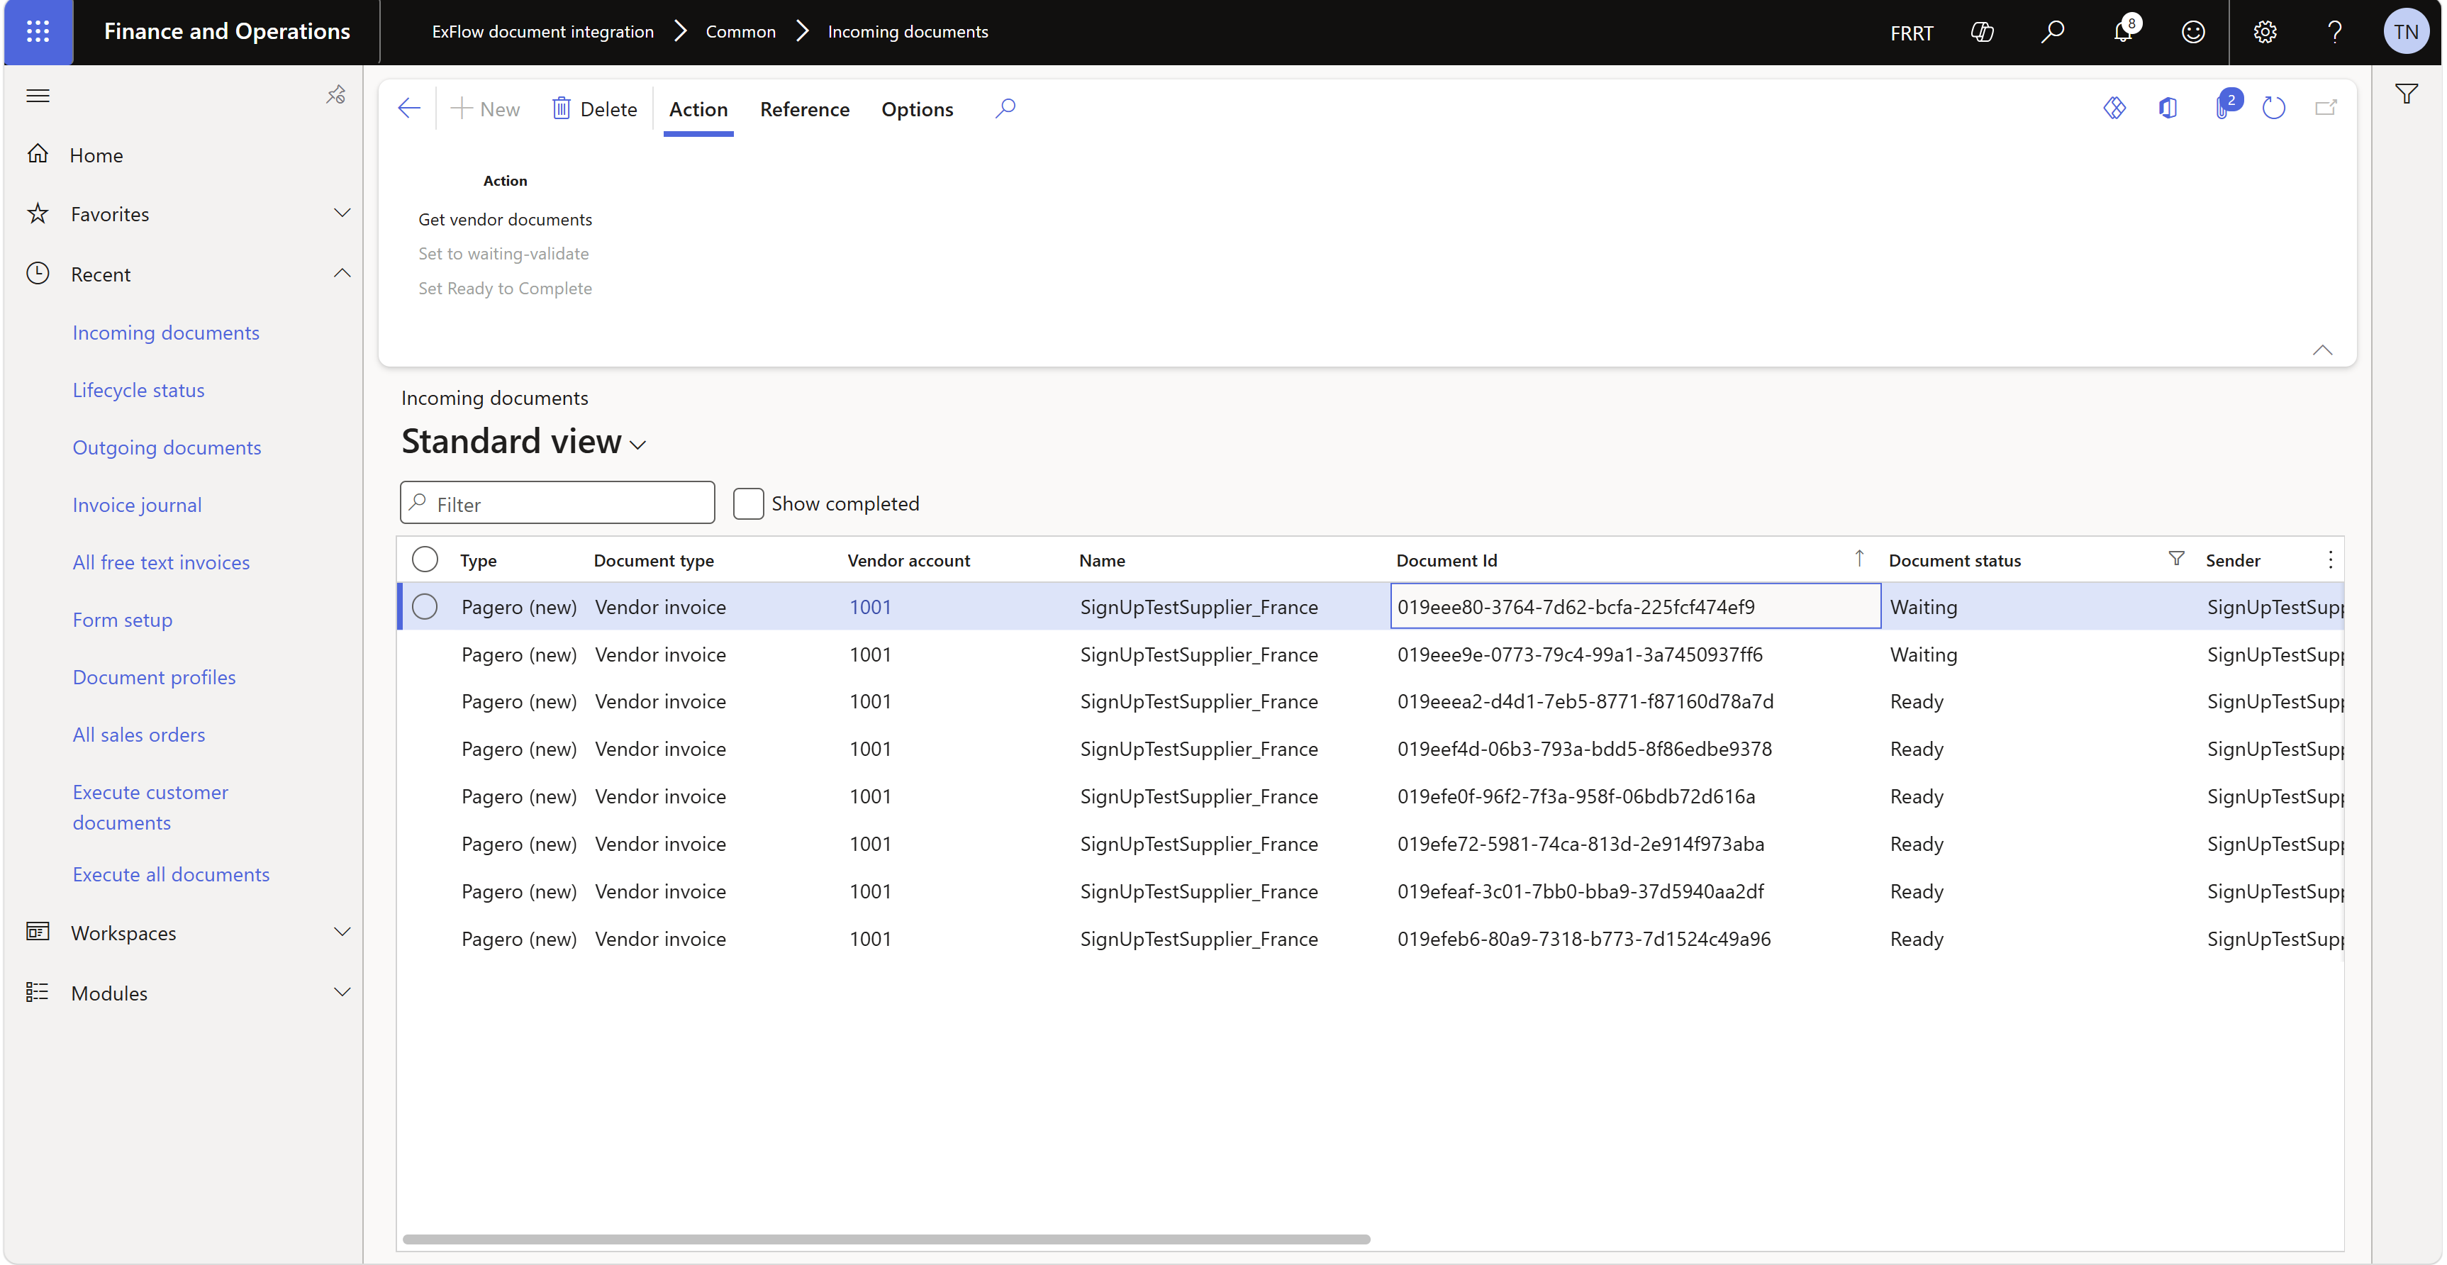The width and height of the screenshot is (2447, 1265).
Task: Open grid options three-dot menu
Action: [2330, 559]
